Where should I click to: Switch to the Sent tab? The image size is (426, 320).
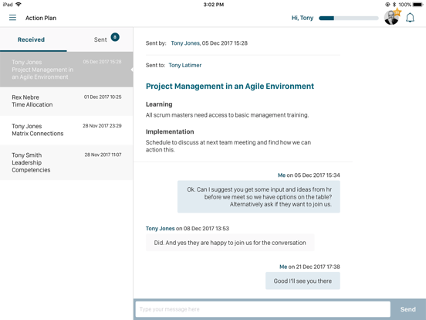(x=100, y=39)
